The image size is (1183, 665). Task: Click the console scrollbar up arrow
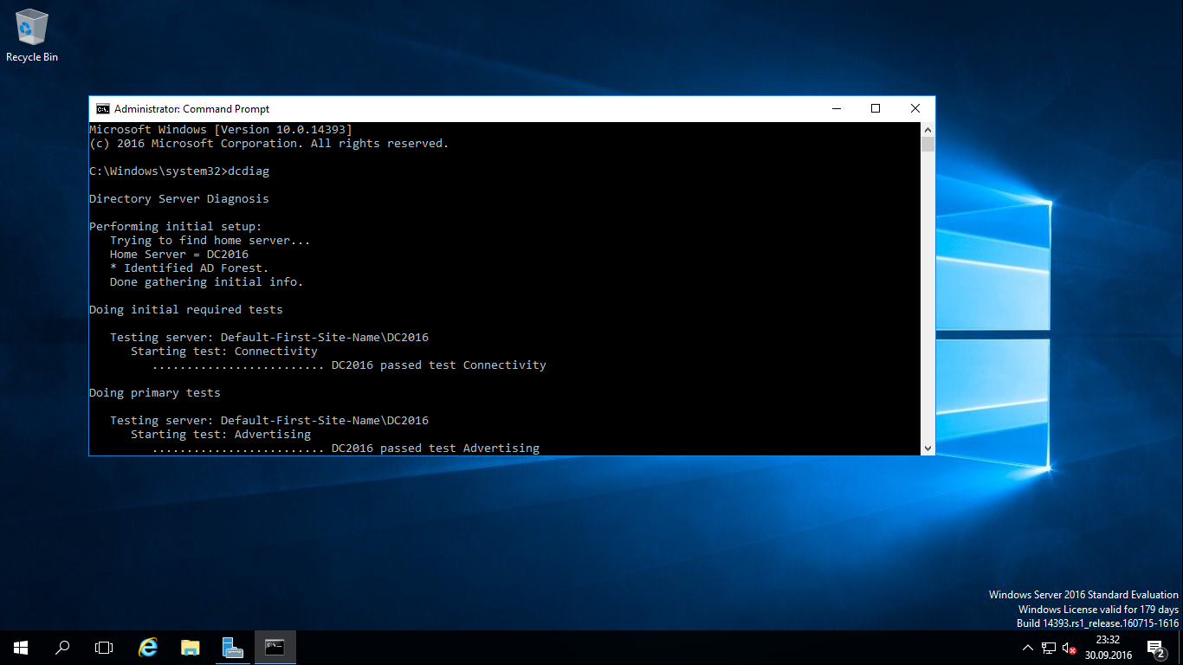click(928, 129)
